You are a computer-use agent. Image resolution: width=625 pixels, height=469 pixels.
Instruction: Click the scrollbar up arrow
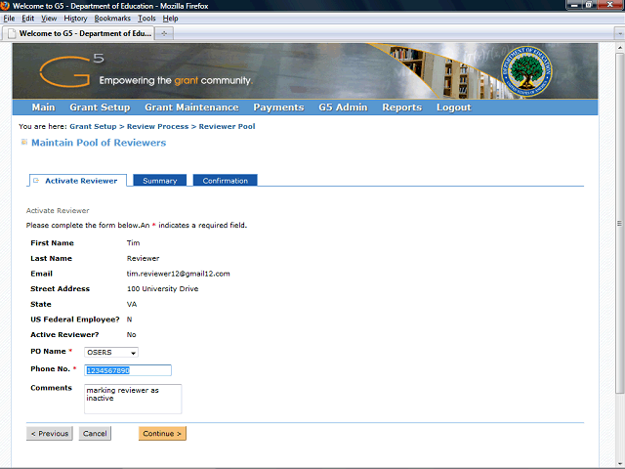619,48
